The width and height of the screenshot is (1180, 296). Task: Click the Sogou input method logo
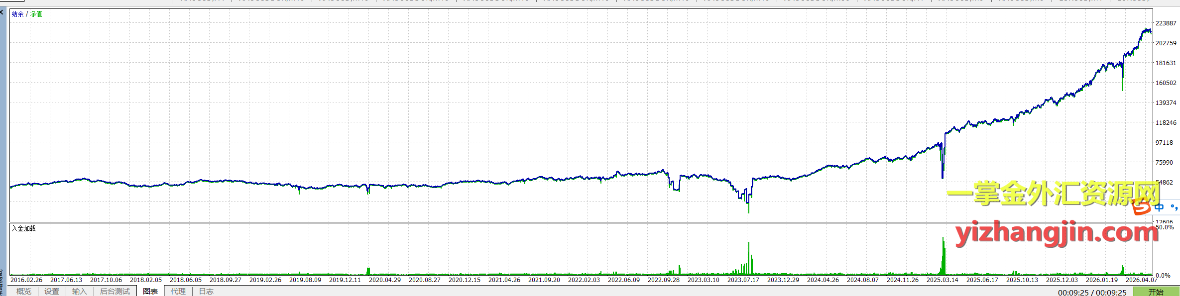pyautogui.click(x=1142, y=206)
